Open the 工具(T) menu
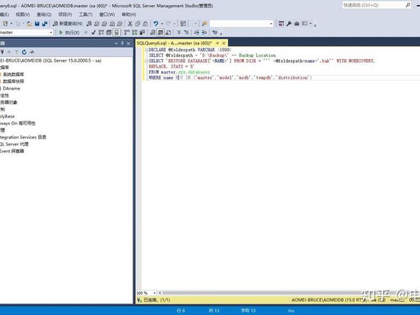 86,15
